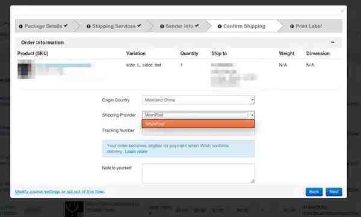The image size is (361, 217).
Task: Open the product thumbnail image
Action: tap(25, 70)
